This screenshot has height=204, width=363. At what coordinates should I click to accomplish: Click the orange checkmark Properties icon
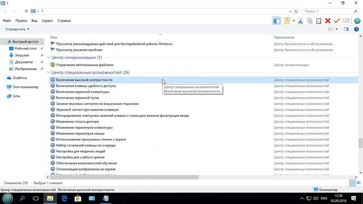tap(336, 21)
